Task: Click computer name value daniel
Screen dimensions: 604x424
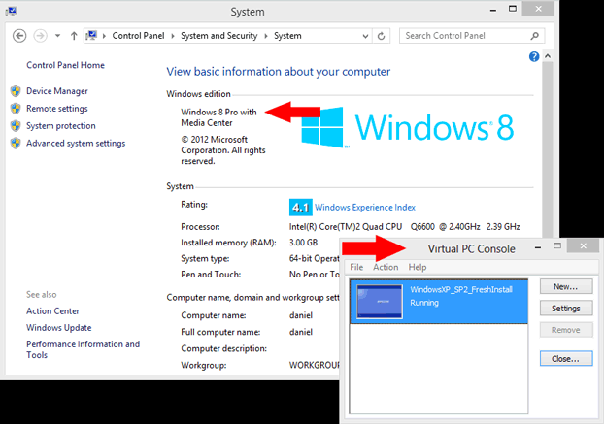Action: tap(301, 315)
